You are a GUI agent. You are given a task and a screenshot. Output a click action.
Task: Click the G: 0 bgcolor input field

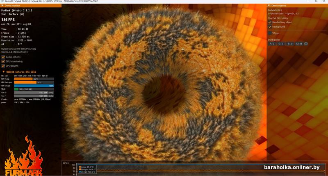tap(281, 44)
